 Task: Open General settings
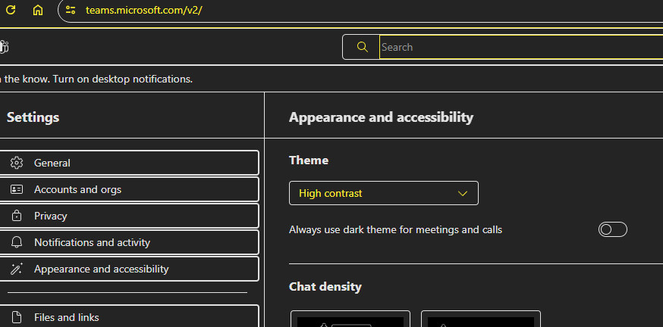pyautogui.click(x=129, y=163)
